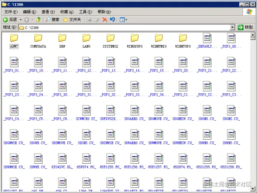Image resolution: width=257 pixels, height=193 pixels.
Task: Select the SYSTEM32 folder icon
Action: pyautogui.click(x=110, y=38)
